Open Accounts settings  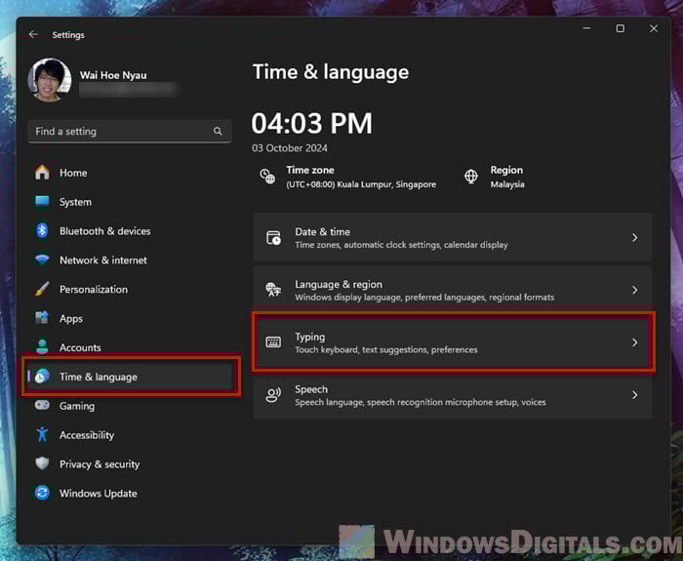[130, 347]
